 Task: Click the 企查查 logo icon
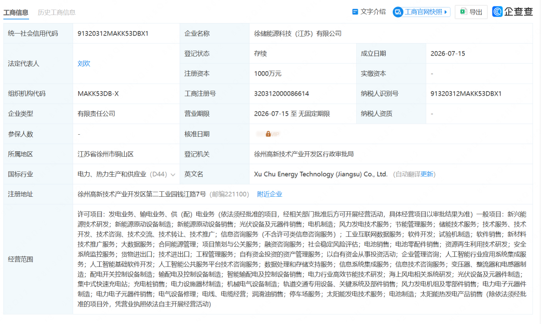pos(497,12)
